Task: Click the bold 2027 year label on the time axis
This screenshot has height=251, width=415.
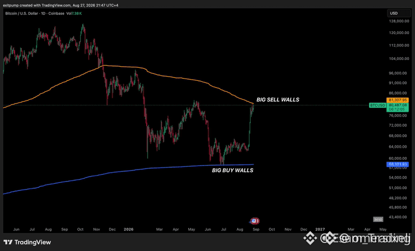Action: point(320,229)
